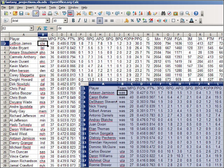Viewport: 224px width, 168px height.
Task: Sort Descending Z-A icon
Action: click(141, 13)
